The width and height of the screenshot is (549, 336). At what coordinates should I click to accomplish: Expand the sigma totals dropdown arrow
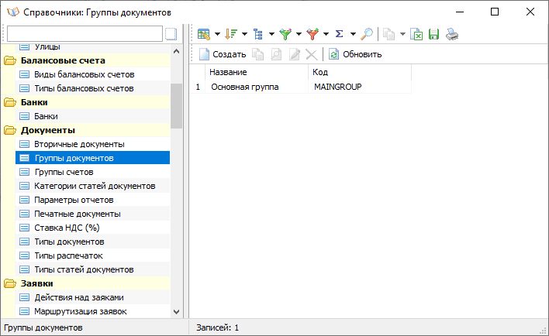click(x=353, y=34)
